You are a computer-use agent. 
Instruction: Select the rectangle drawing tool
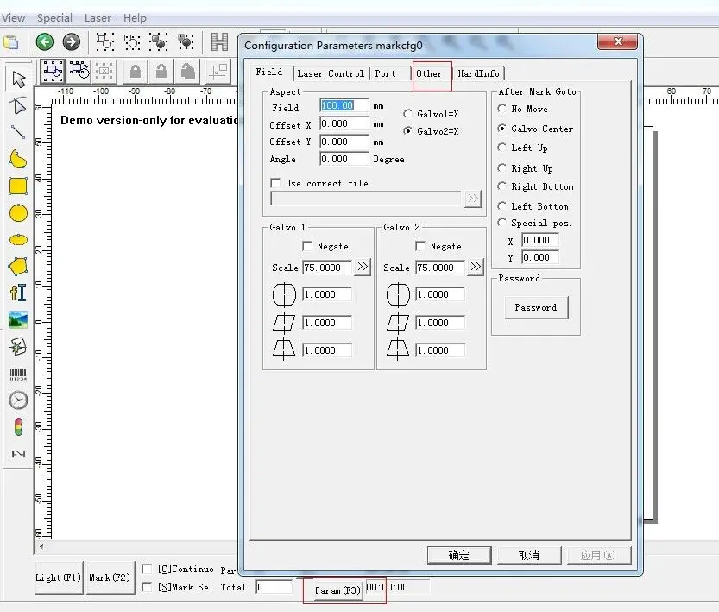[x=18, y=186]
